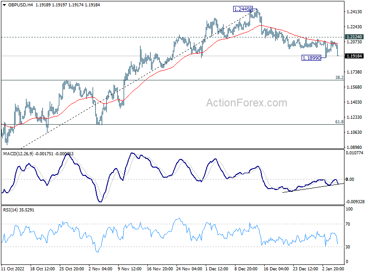Image resolution: width=365 pixels, height=274 pixels.
Task: Click the RSI 30 level label
Action: pyautogui.click(x=348, y=247)
